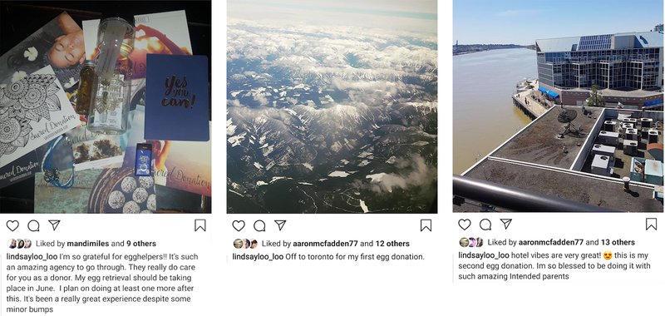665x316 pixels.
Task: Open comments on the egghelpers post
Action: [33, 225]
